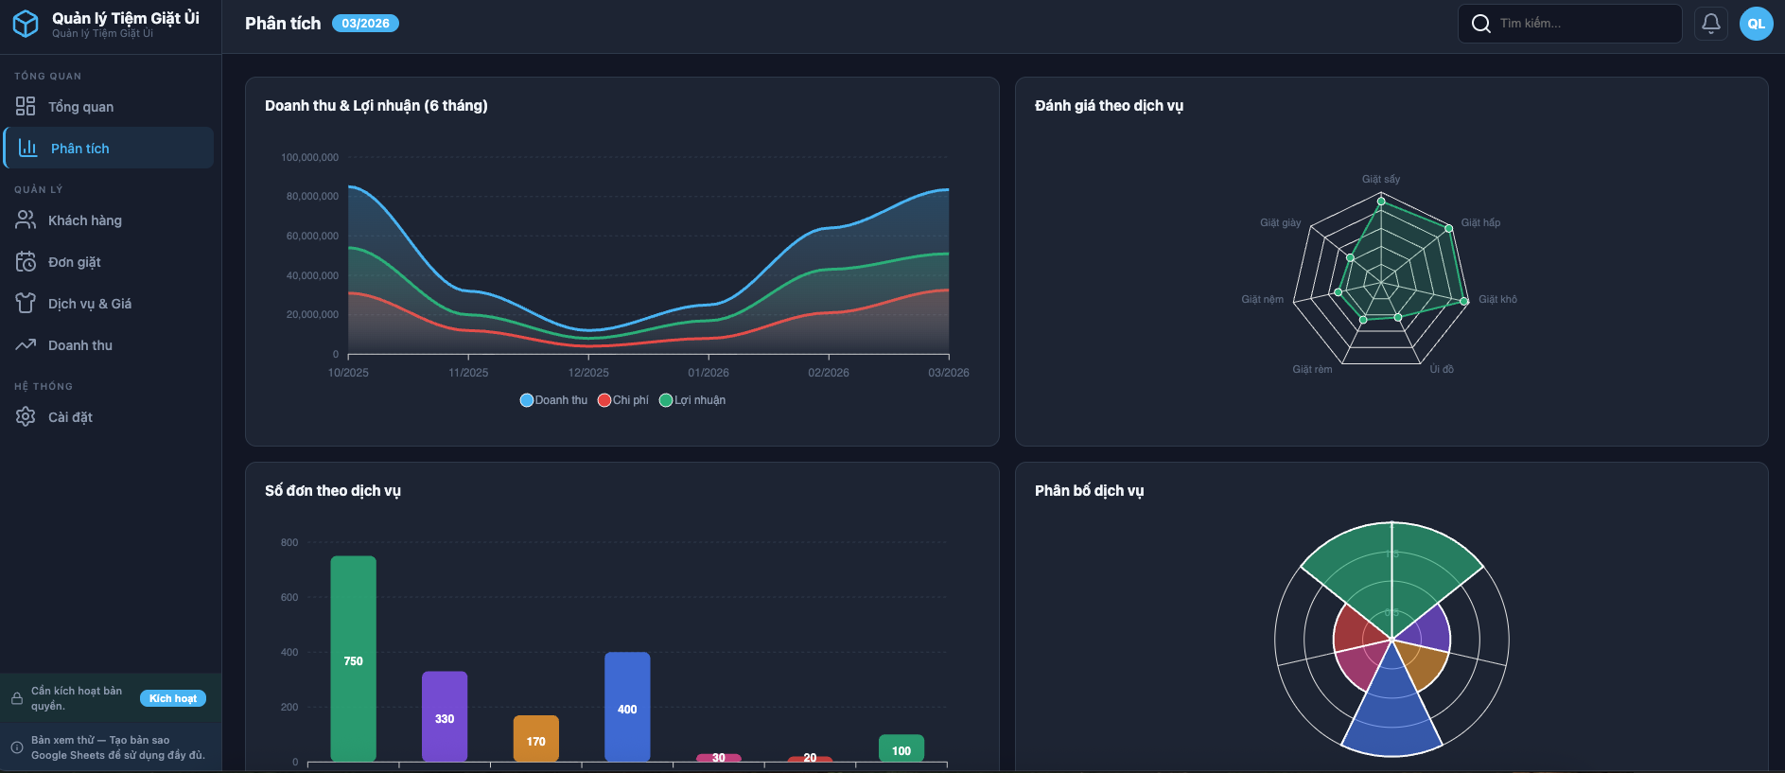Click the Cài đặt gear icon
This screenshot has height=773, width=1785.
tap(26, 417)
